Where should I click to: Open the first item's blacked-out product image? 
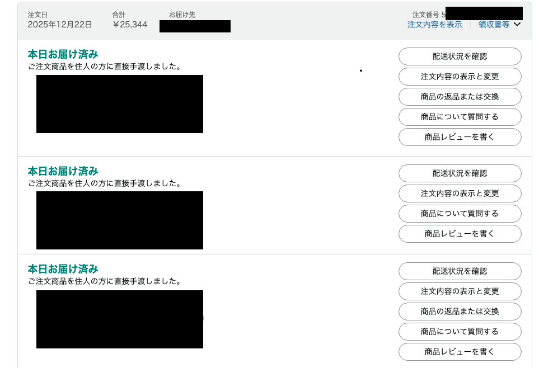tap(120, 104)
